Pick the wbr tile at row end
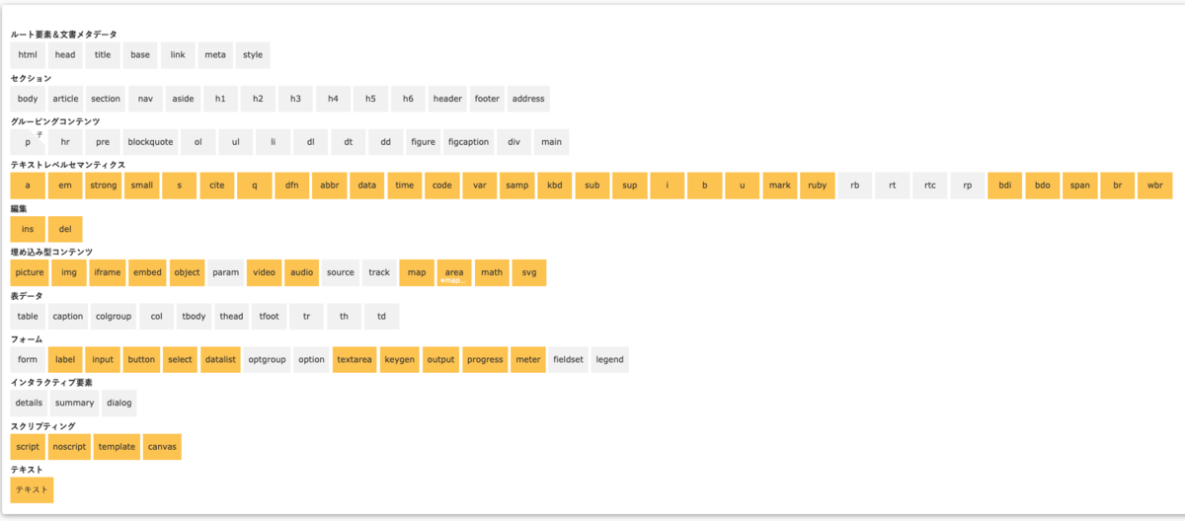Viewport: 1185px width, 521px height. 1155,186
